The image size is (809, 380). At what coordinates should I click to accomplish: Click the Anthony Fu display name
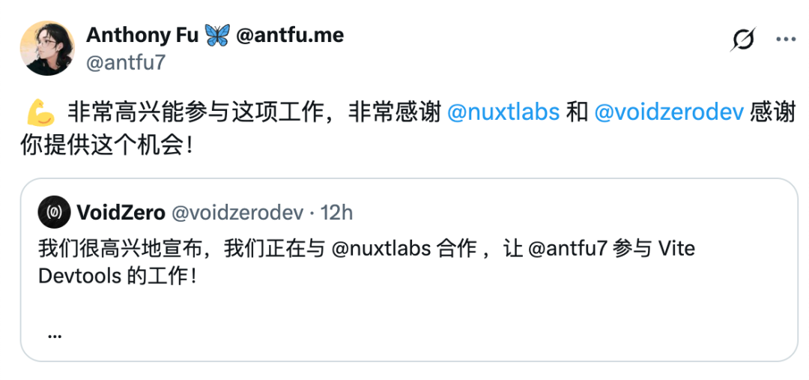point(142,36)
